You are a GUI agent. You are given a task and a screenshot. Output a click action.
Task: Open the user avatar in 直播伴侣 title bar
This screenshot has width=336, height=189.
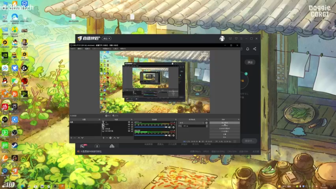[x=222, y=38]
